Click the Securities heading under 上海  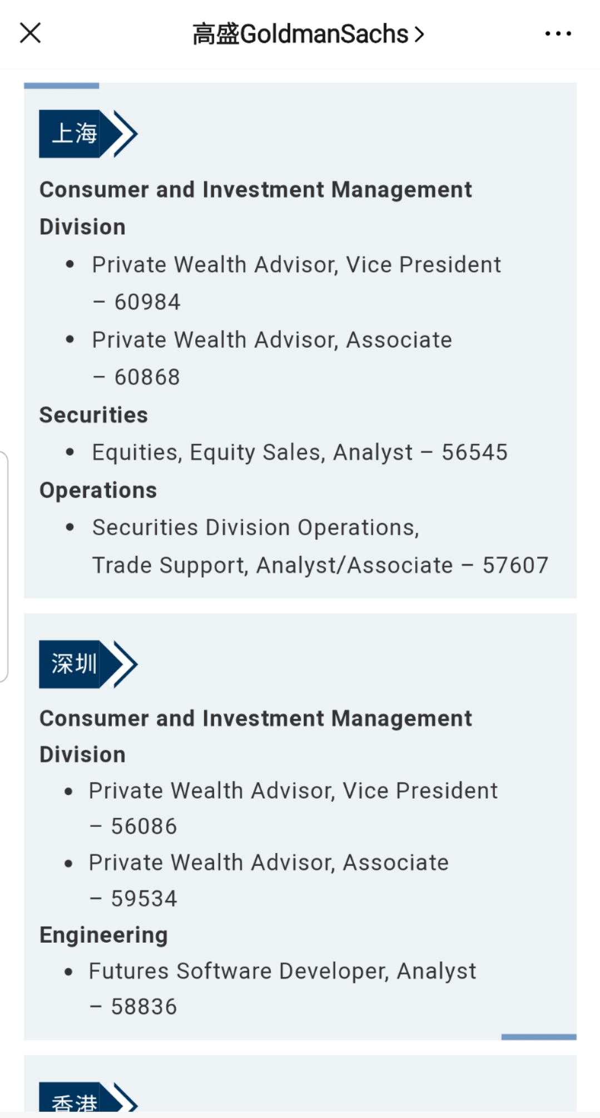pyautogui.click(x=93, y=415)
